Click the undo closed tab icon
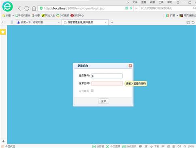 point(193,22)
